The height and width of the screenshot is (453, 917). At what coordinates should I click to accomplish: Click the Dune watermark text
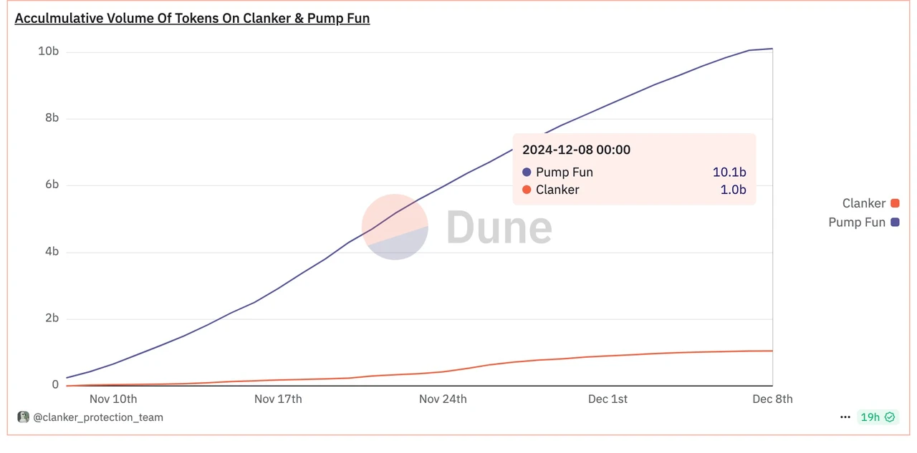click(x=499, y=228)
